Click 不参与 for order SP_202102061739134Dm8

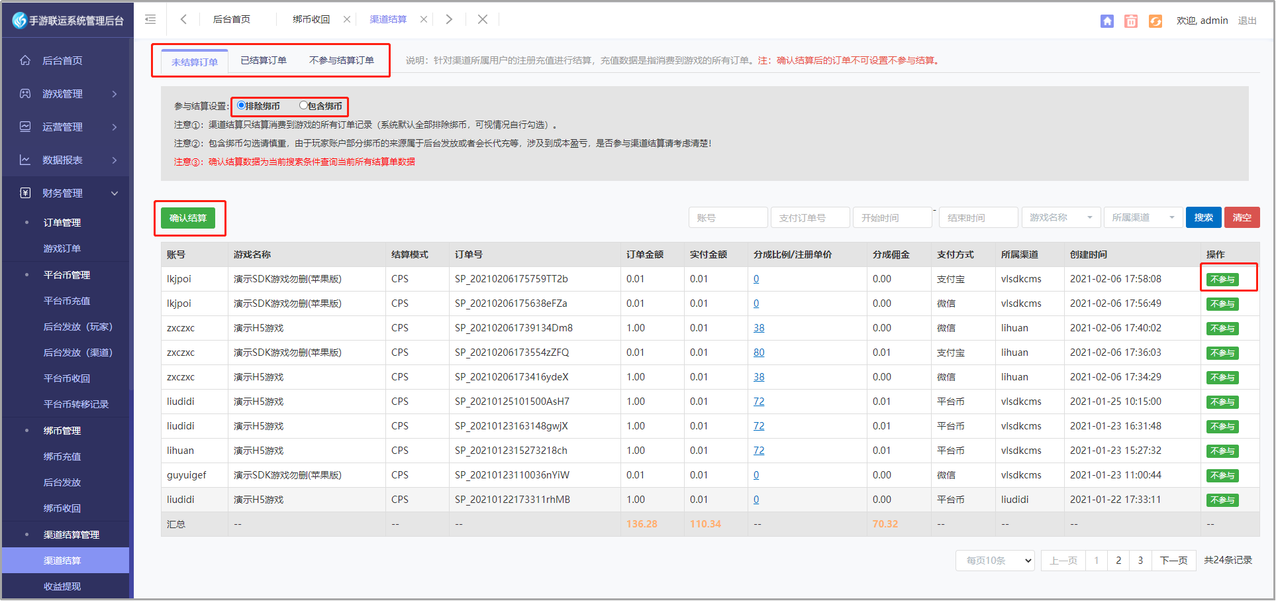click(x=1222, y=329)
